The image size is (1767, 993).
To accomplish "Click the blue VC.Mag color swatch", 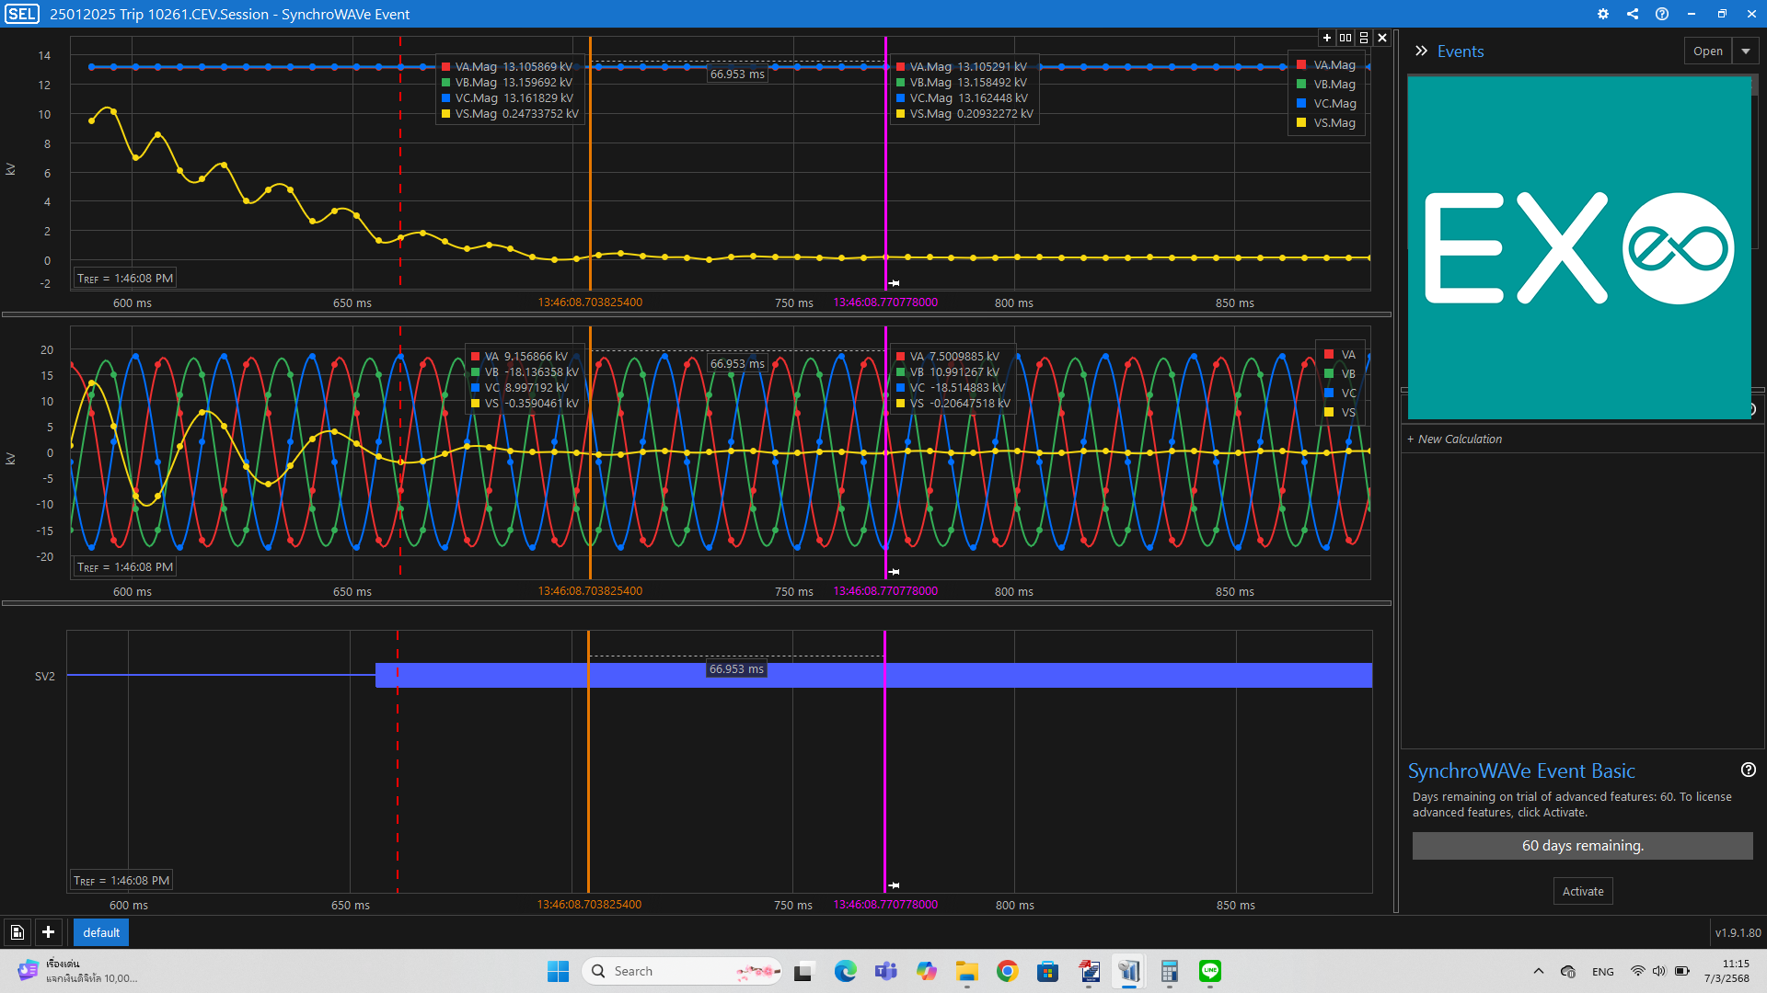I will pyautogui.click(x=1301, y=104).
